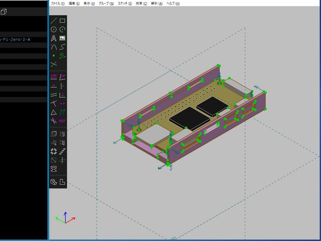Select the line segment sketch tool
Screen dimensions: 321x241
[54, 21]
